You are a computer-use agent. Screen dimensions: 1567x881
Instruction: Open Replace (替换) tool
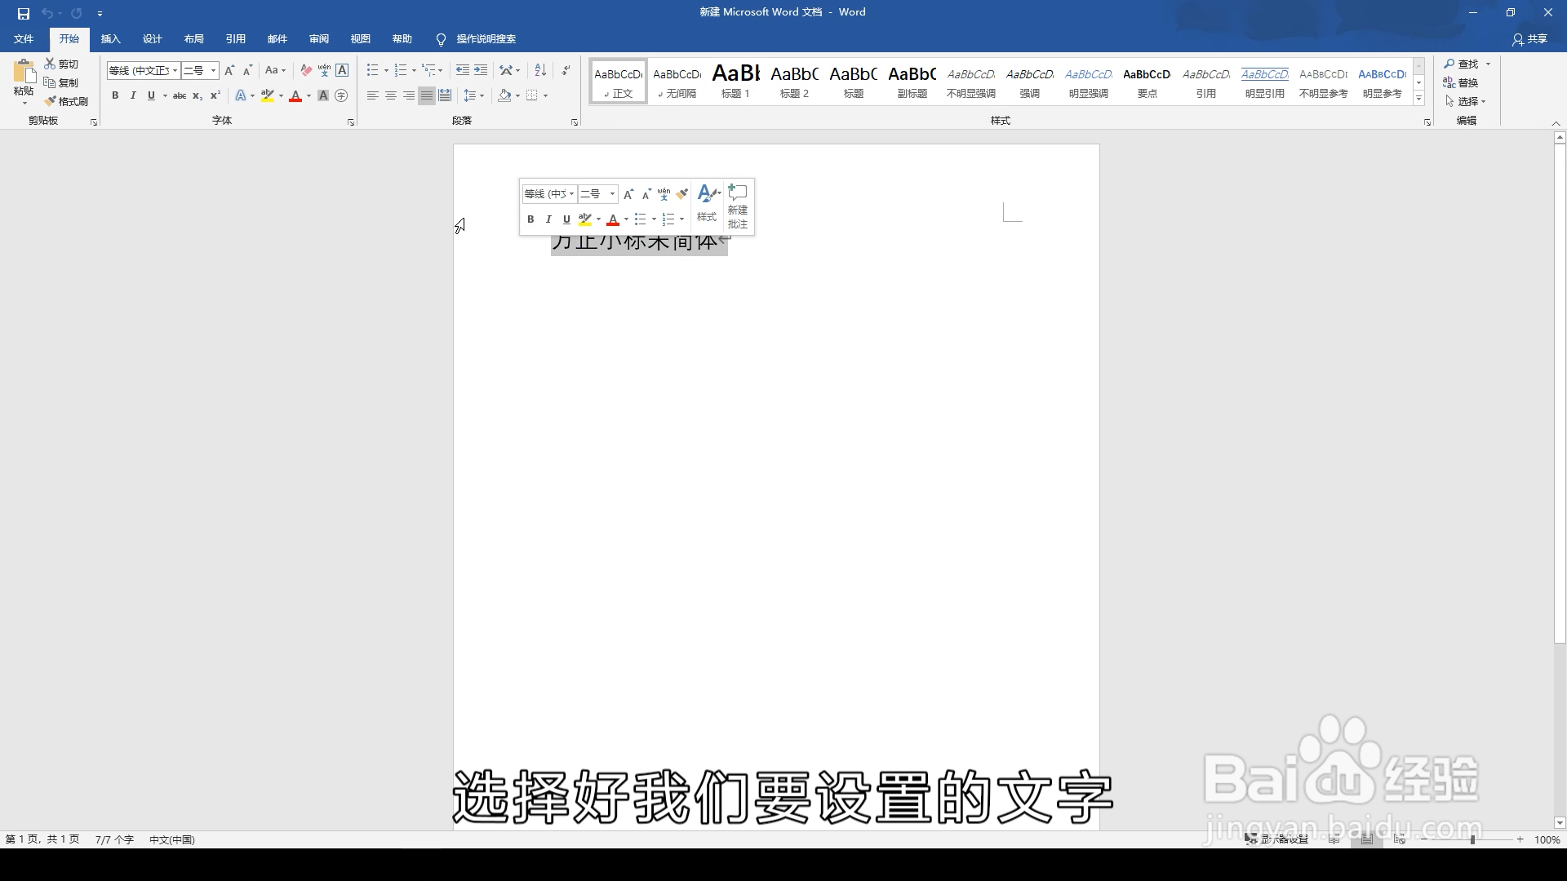(1461, 82)
